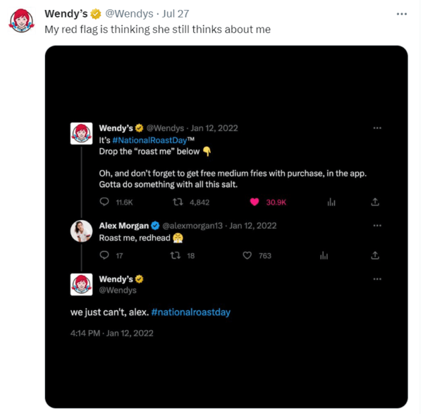Click reply icon with 17 count
The width and height of the screenshot is (423, 414).
tap(105, 255)
